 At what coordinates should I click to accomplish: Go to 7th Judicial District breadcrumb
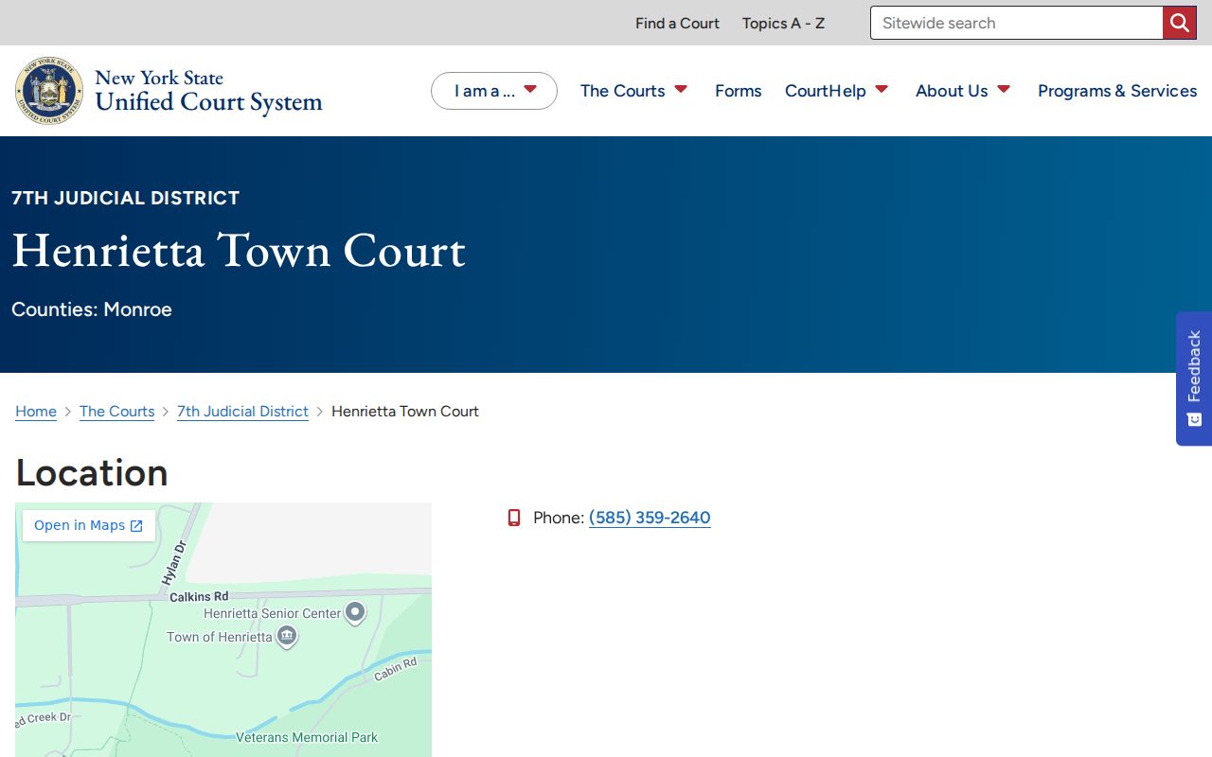pos(242,412)
